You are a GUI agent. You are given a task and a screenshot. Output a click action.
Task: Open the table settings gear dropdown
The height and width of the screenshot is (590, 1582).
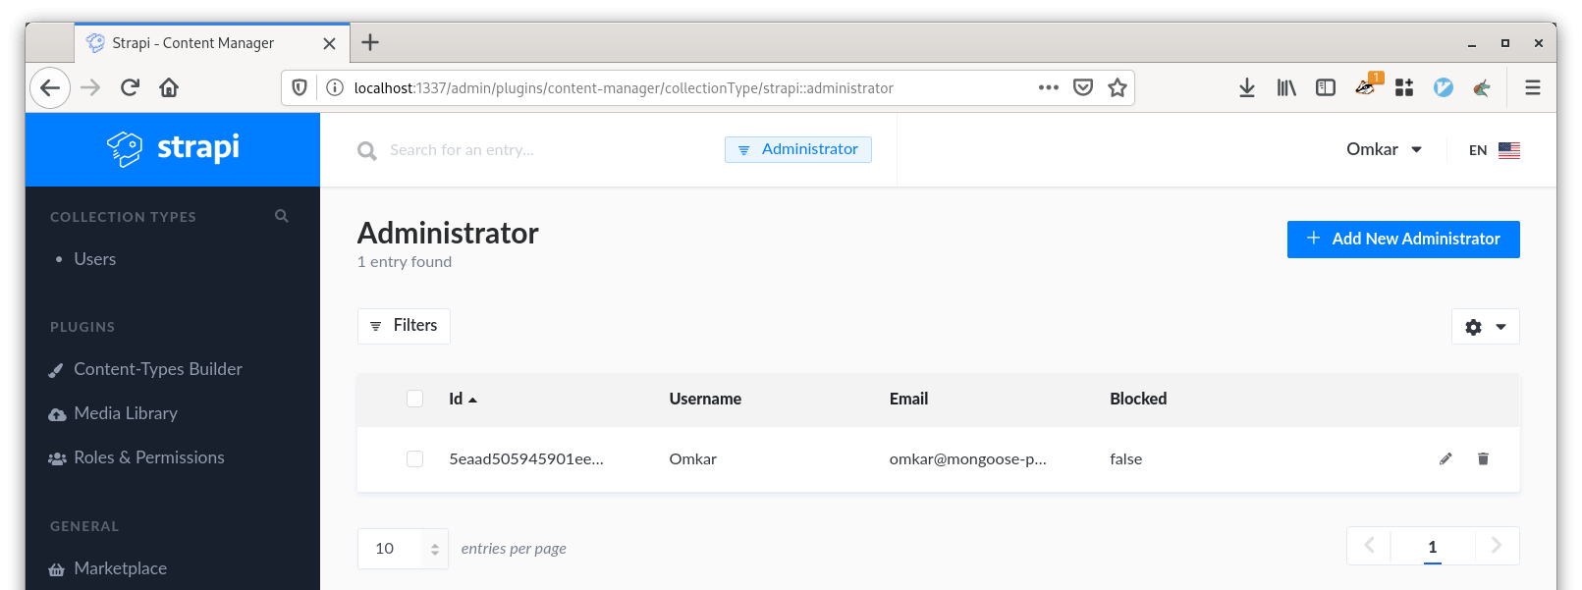(x=1486, y=327)
